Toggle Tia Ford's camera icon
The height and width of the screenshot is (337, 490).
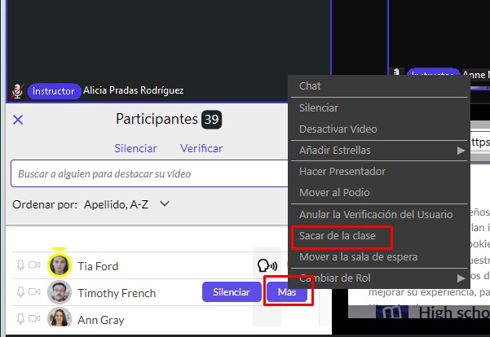point(34,265)
